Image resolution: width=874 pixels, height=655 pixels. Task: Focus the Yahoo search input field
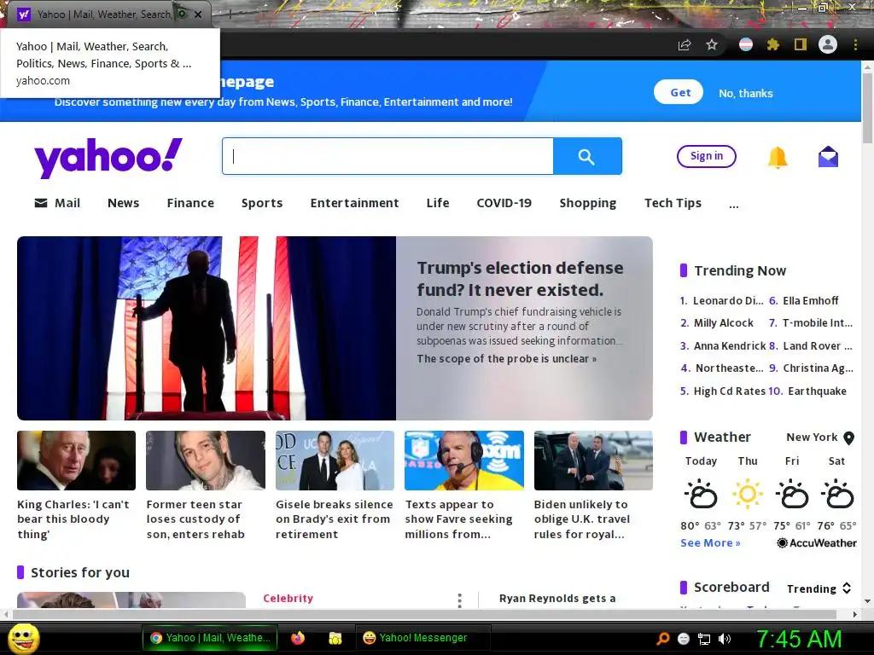pyautogui.click(x=387, y=157)
